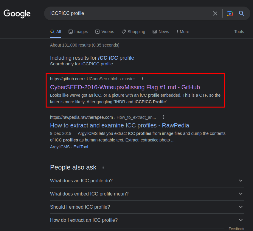Image resolution: width=253 pixels, height=231 pixels.
Task: Click the rawpedia.rawtherapee.com breadcrumb URL
Action: 103,117
